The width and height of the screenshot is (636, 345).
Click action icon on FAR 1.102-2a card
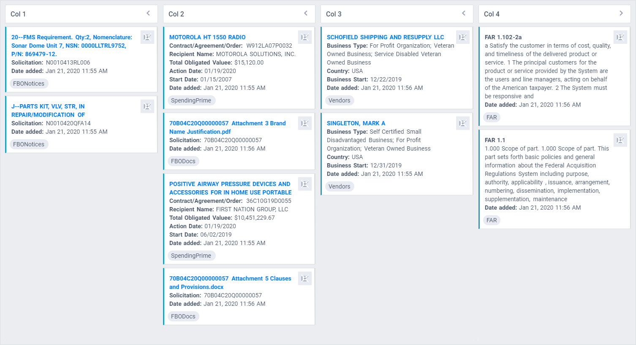(x=620, y=37)
